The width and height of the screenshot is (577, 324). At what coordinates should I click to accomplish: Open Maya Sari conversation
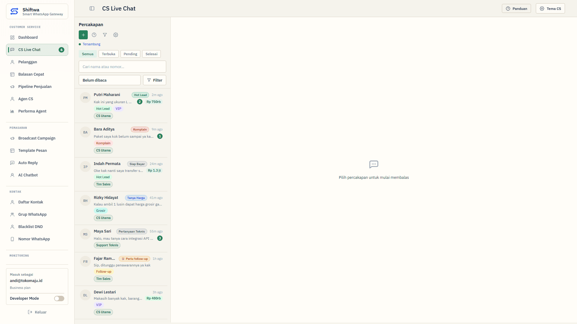(121, 238)
